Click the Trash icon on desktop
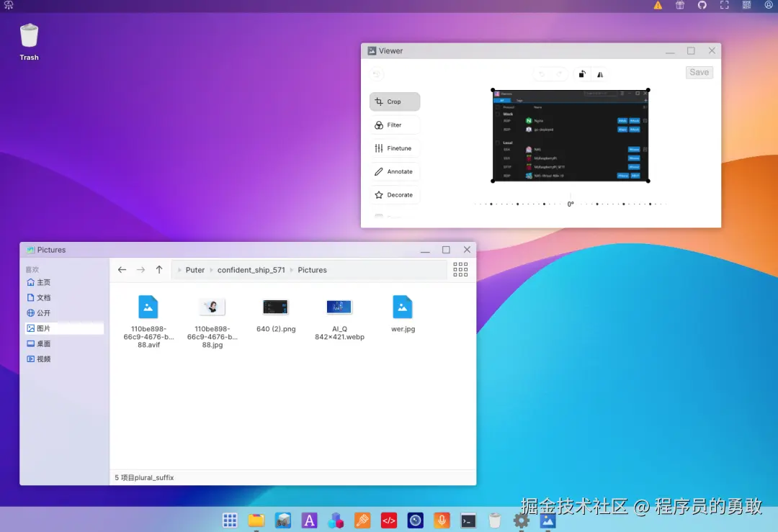778x532 pixels. [x=30, y=42]
